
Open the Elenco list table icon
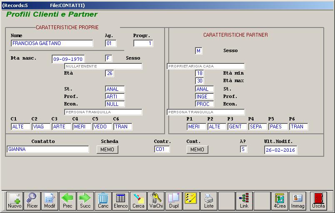121,201
